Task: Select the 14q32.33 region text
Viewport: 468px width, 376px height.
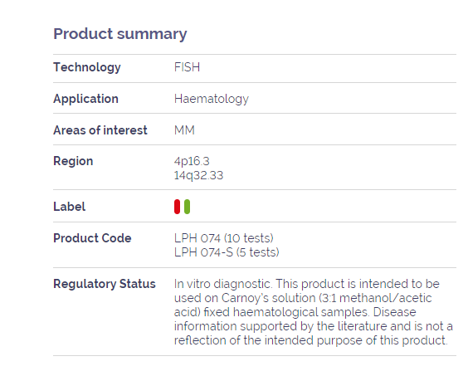Action: coord(198,175)
